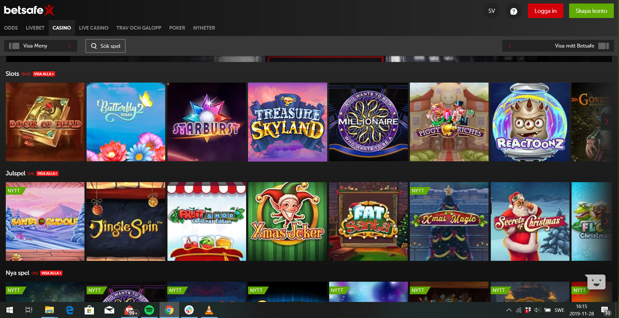Image resolution: width=619 pixels, height=318 pixels.
Task: Click the Betsafe logo
Action: coord(29,10)
